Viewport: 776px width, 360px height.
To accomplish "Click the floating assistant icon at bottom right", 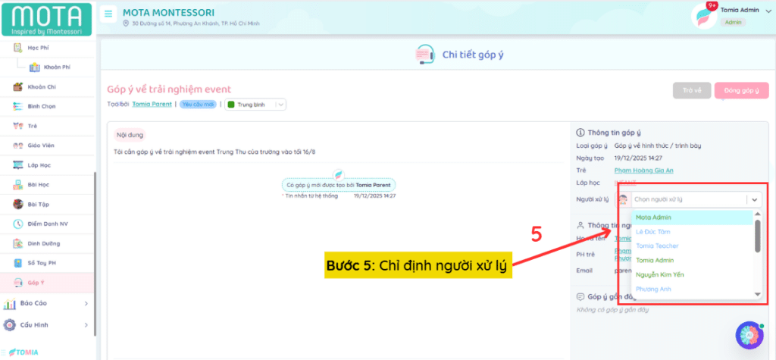I will [x=749, y=335].
